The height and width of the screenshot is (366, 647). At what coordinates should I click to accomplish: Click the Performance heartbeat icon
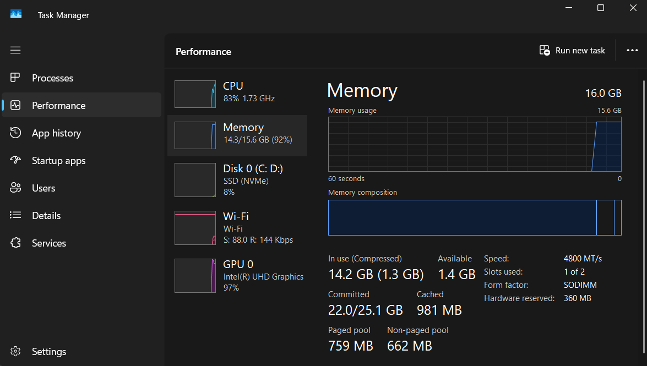15,106
